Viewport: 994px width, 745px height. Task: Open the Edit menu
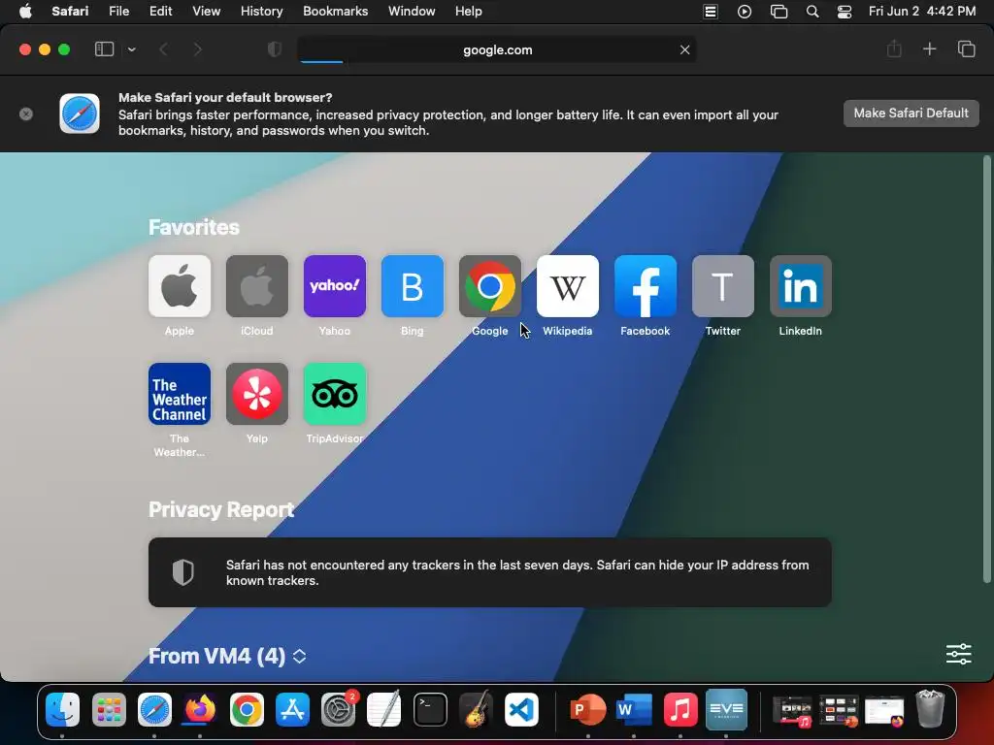point(160,12)
